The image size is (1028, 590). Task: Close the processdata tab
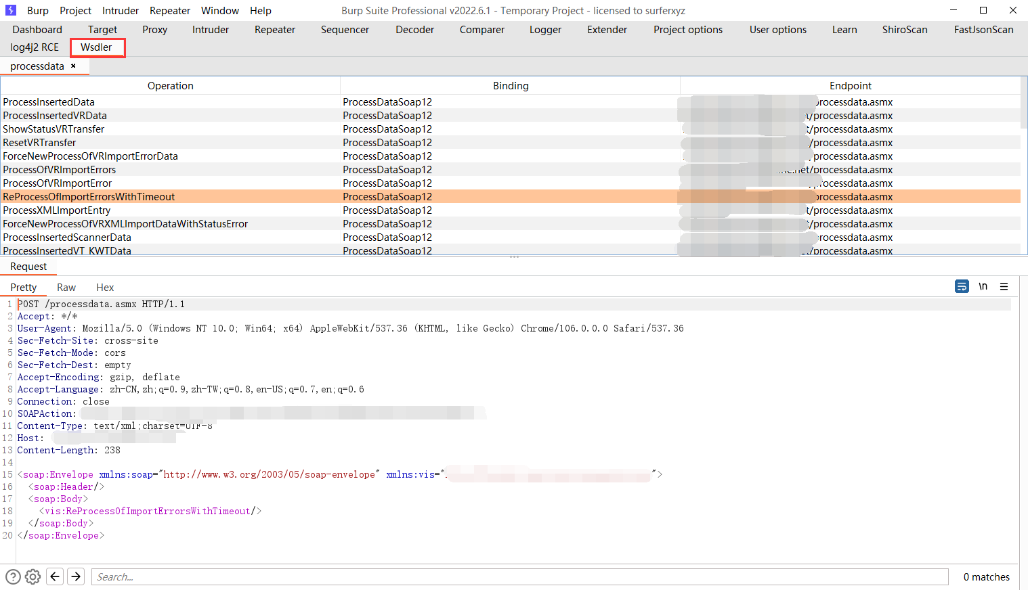(x=73, y=66)
